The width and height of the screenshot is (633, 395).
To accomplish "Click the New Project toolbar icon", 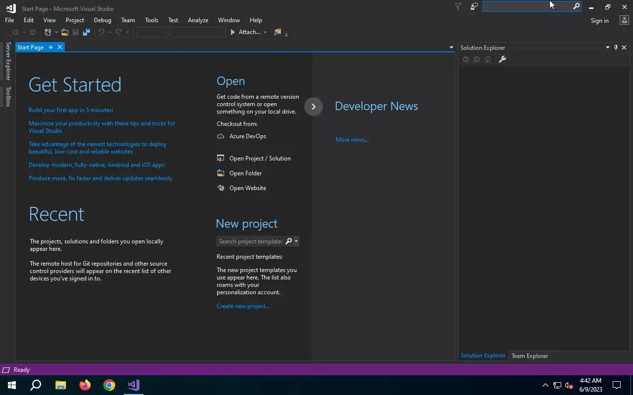I will click(48, 32).
